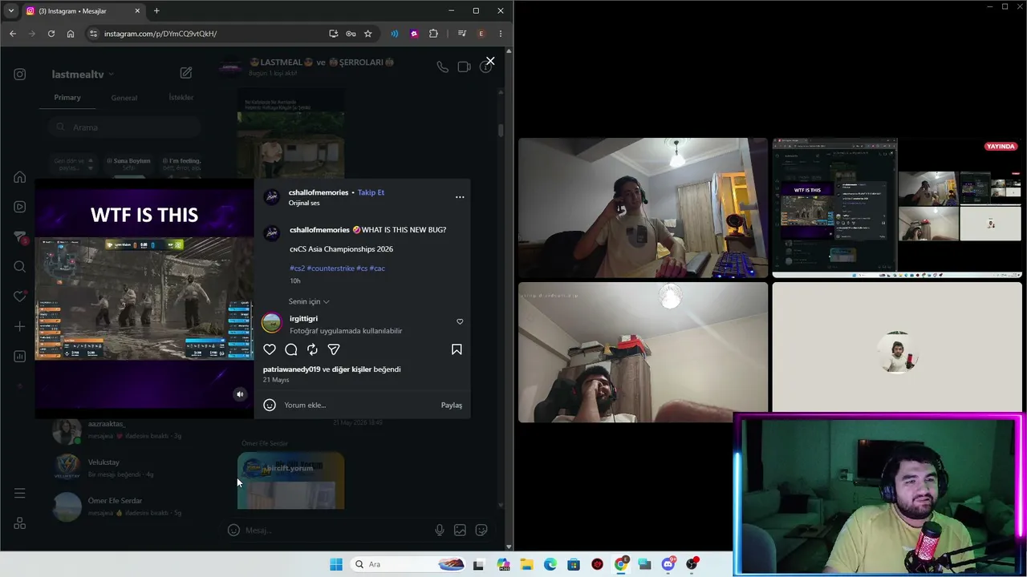Open patriawanedy019's profile from the likes line
Viewport: 1027px width, 577px height.
click(291, 369)
